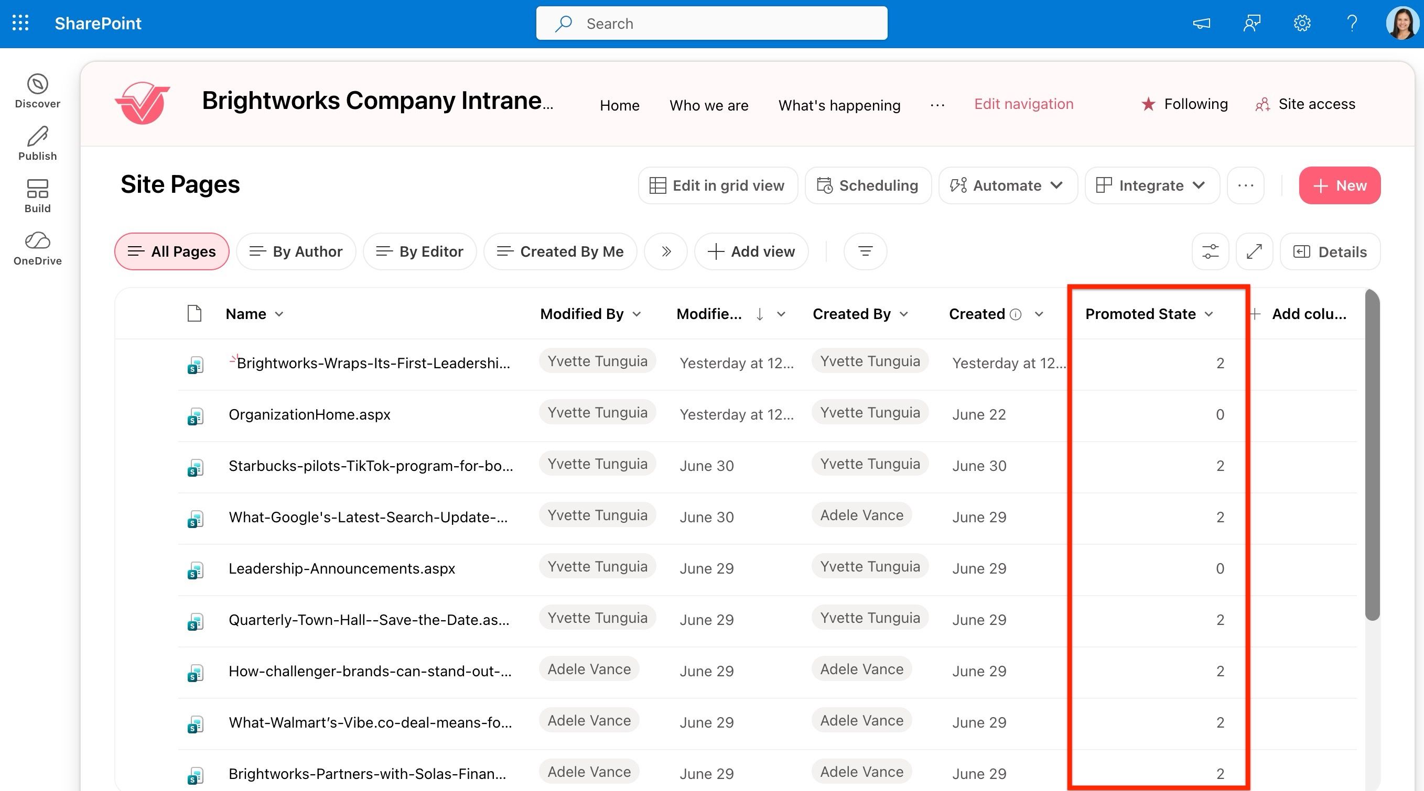Switch to Created By Me view
The width and height of the screenshot is (1424, 791).
(x=560, y=251)
